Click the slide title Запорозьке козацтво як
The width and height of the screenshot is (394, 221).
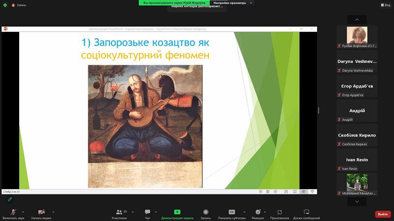(145, 42)
